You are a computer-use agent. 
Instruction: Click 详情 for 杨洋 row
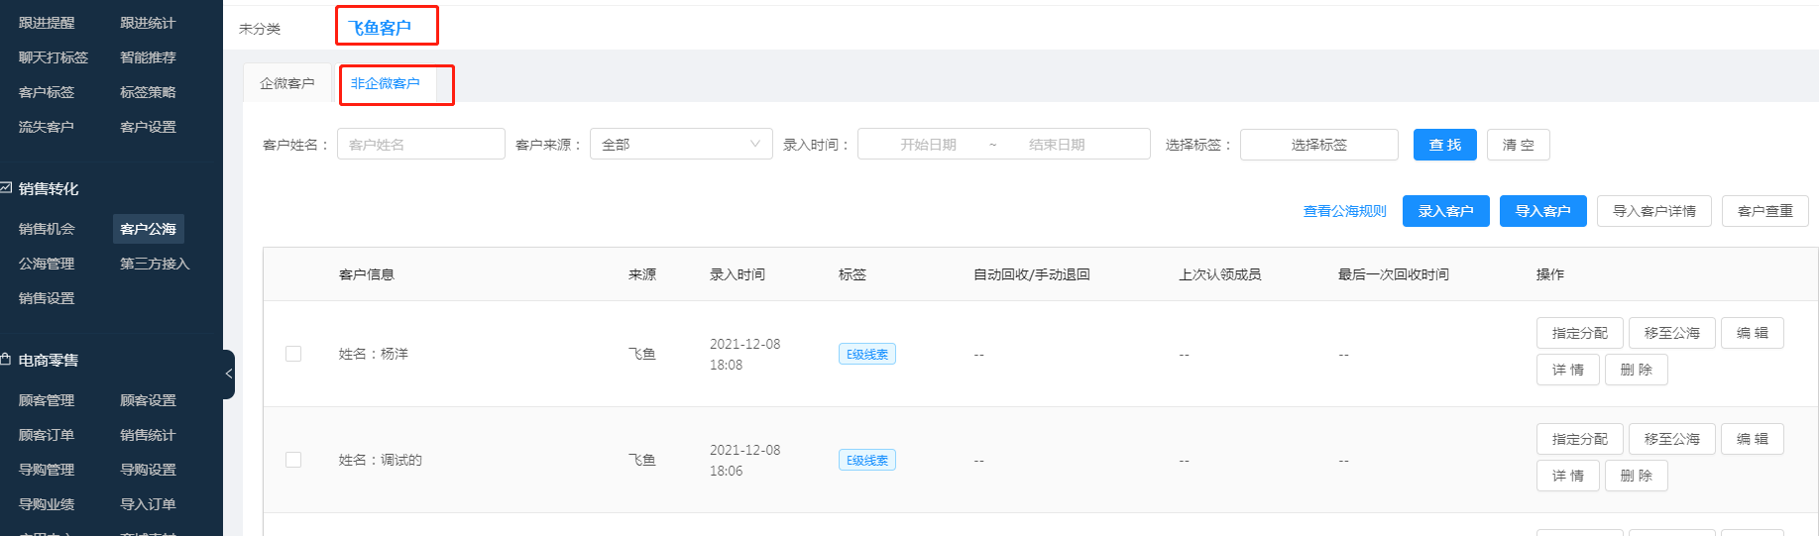(x=1568, y=370)
